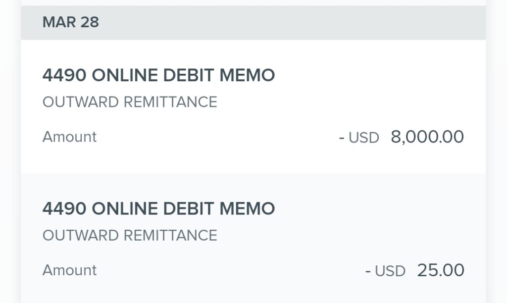The height and width of the screenshot is (303, 507).
Task: Click the 4490 code in the 25.00 transaction
Action: pyautogui.click(x=64, y=208)
